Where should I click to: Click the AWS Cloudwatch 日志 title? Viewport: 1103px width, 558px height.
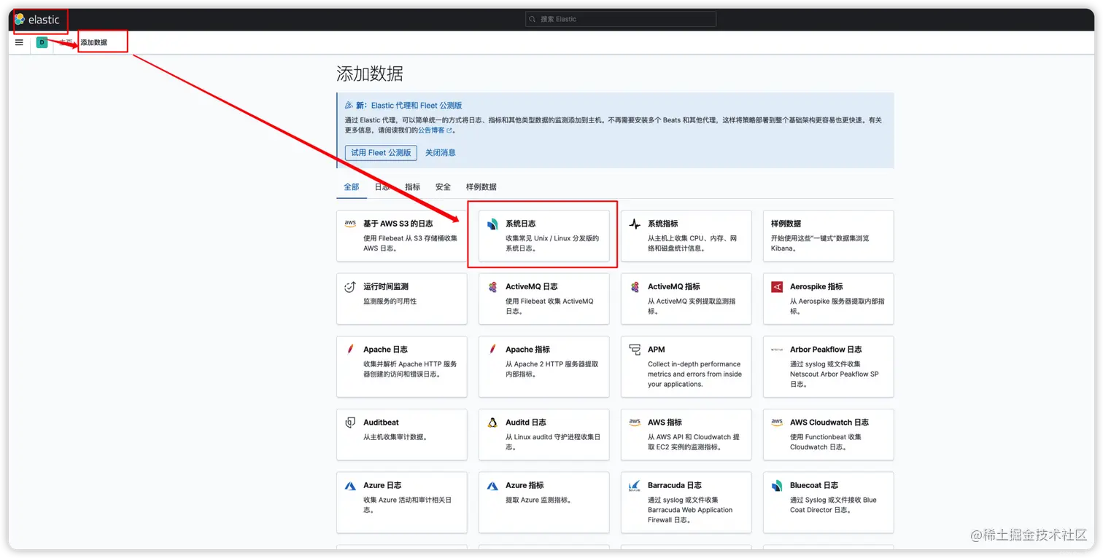point(829,422)
